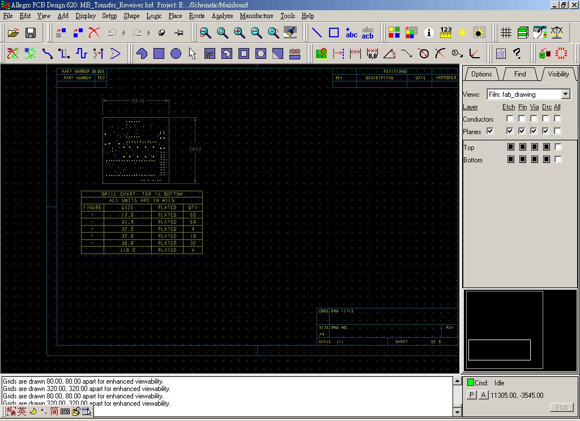The image size is (580, 421).
Task: Check the Top layer All checkbox
Action: tap(558, 147)
